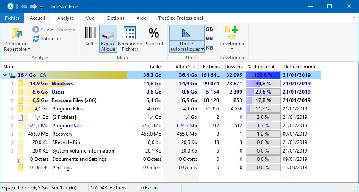
Task: Set units to KB
Action: (209, 48)
